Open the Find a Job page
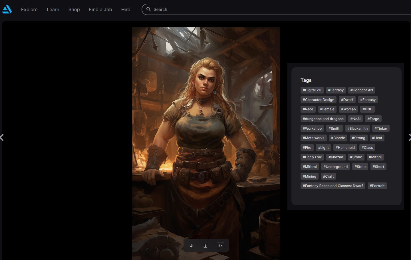Image resolution: width=411 pixels, height=260 pixels. pos(100,9)
